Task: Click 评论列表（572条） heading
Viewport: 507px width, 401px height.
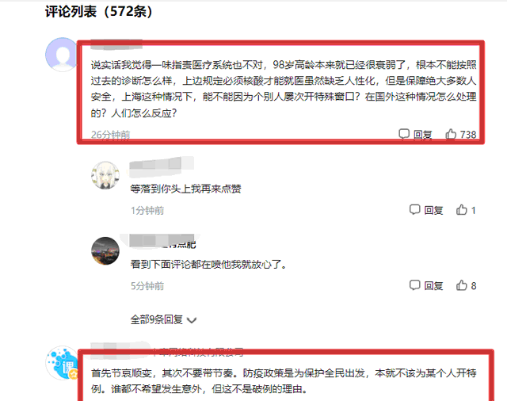Action: point(98,12)
